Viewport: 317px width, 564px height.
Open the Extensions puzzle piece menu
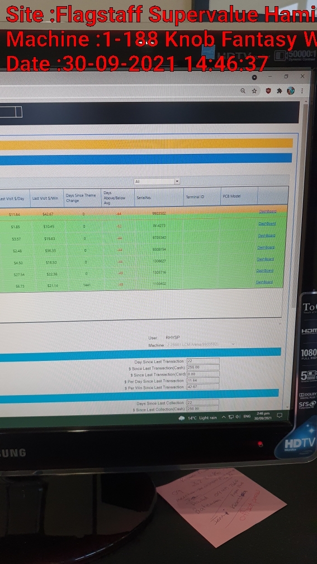(x=280, y=91)
